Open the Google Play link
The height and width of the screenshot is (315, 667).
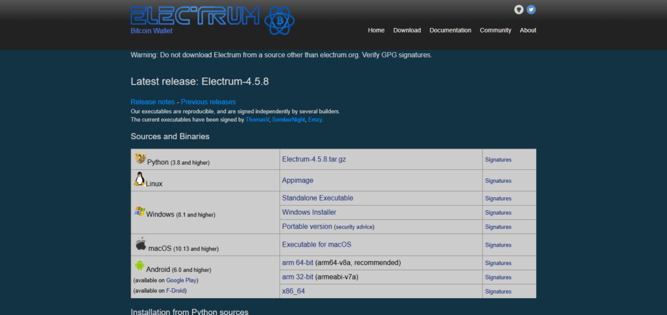[181, 281]
